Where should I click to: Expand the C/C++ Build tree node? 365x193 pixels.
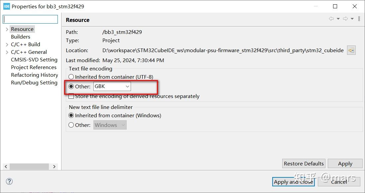point(7,45)
